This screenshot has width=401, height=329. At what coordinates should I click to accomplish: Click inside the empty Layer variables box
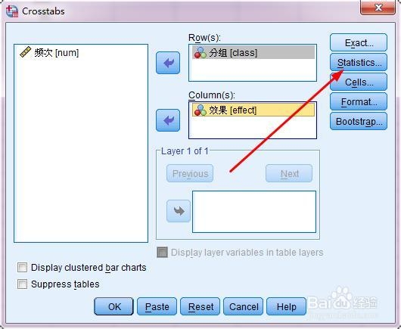254,212
